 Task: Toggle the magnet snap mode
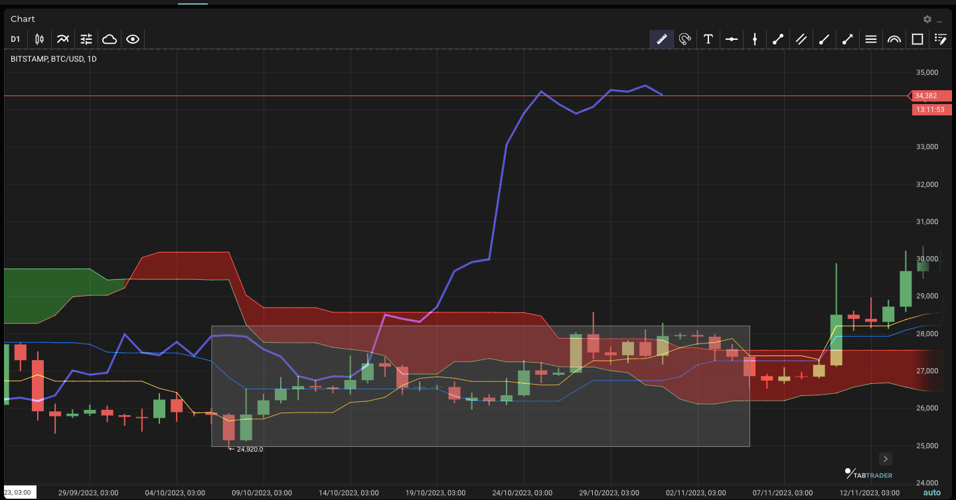(x=685, y=39)
